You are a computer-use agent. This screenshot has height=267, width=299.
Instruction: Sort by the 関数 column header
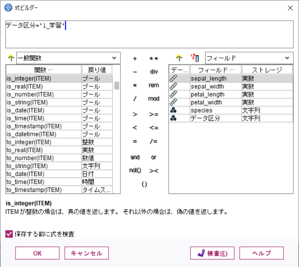click(43, 70)
